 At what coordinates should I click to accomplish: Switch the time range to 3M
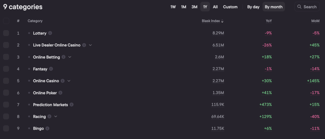[x=194, y=7]
